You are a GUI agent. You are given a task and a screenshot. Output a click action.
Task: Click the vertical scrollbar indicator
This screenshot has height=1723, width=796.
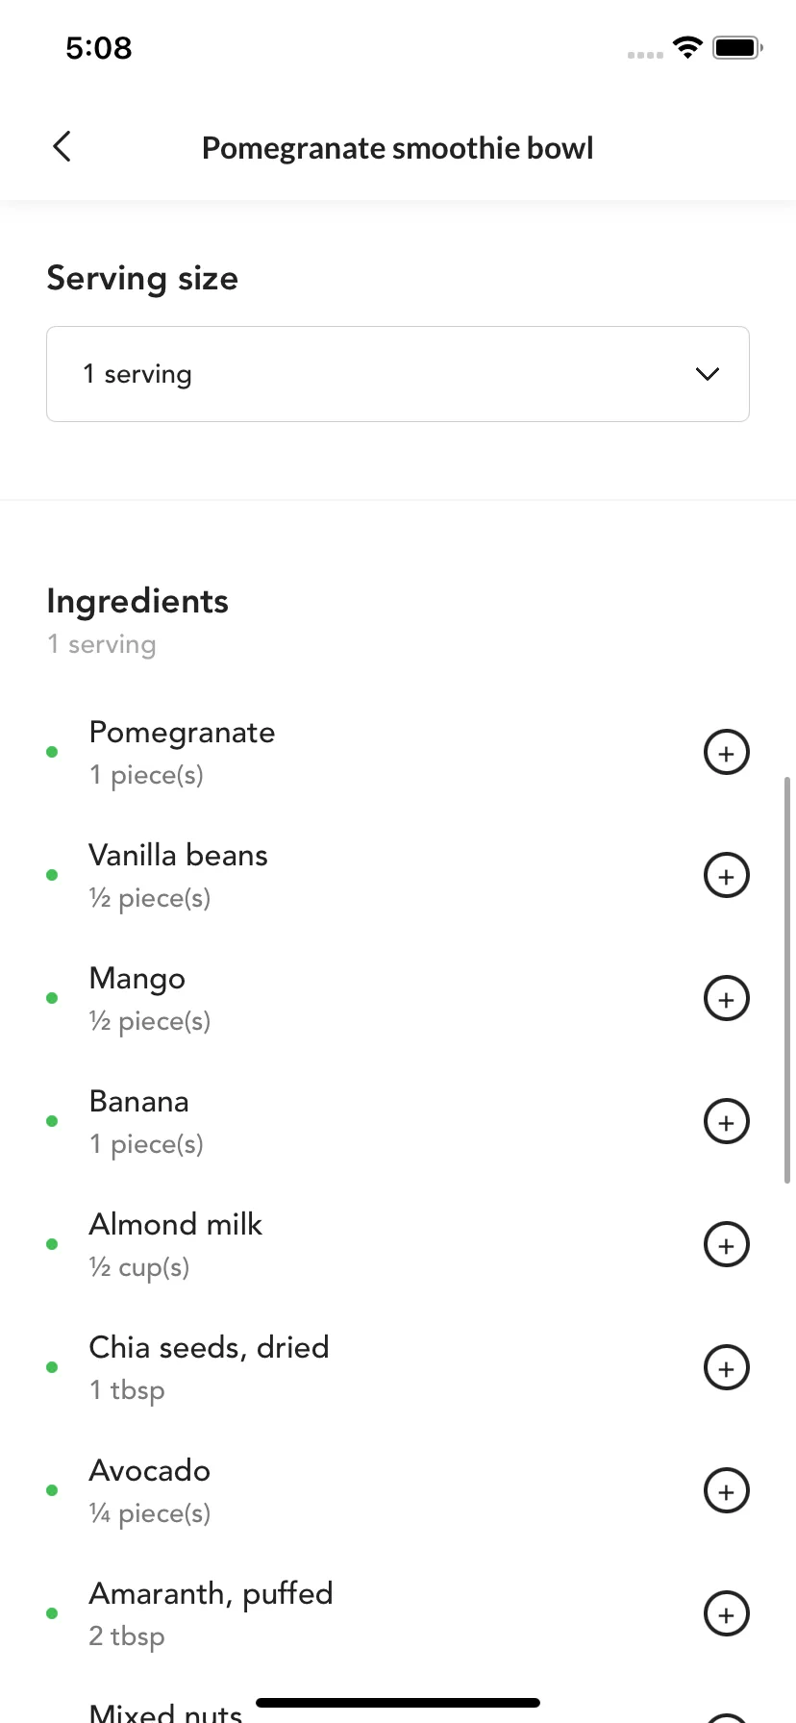(787, 979)
